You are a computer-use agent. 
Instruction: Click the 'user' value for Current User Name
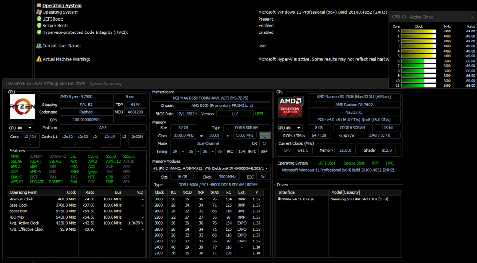point(262,46)
